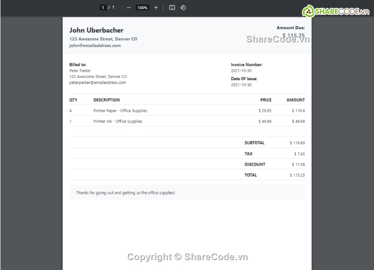
Task: Click sender address 123 Awesome Street, Denver CO
Action: (103, 39)
